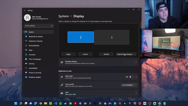Click the Identify button

point(106,54)
